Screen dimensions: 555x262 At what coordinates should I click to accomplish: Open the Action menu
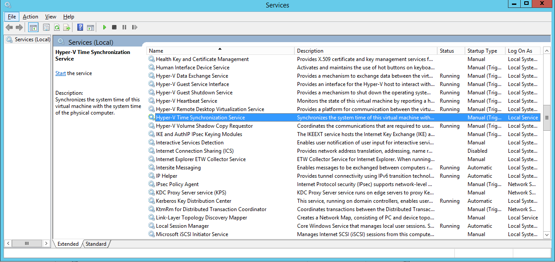point(30,16)
